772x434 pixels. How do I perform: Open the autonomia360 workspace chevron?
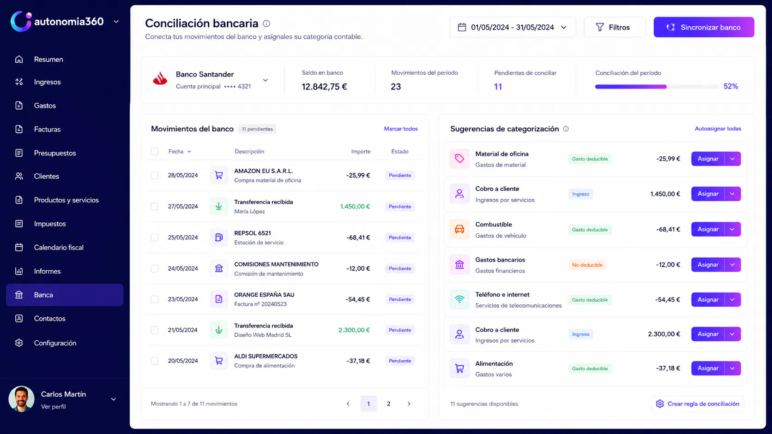[x=116, y=21]
